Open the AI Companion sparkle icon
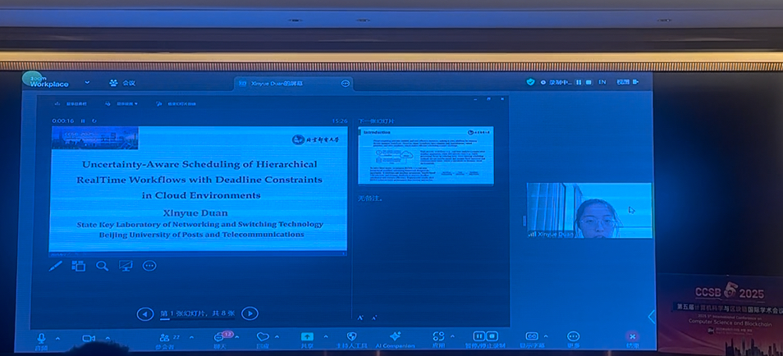783x356 pixels. pyautogui.click(x=395, y=336)
